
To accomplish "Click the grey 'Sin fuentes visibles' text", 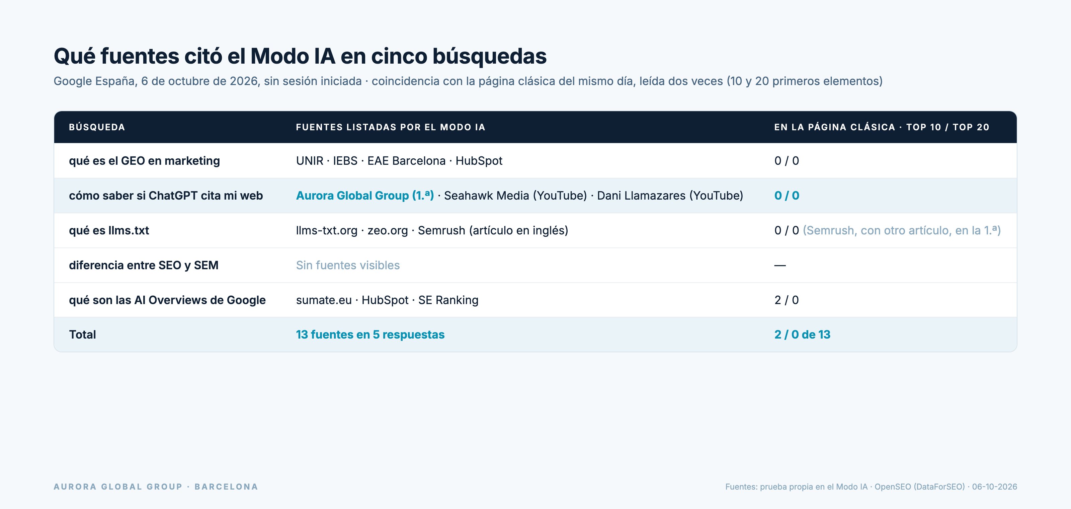I will pos(348,265).
